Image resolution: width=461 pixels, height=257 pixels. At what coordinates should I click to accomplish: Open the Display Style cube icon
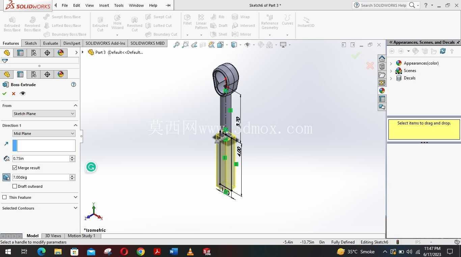click(234, 45)
